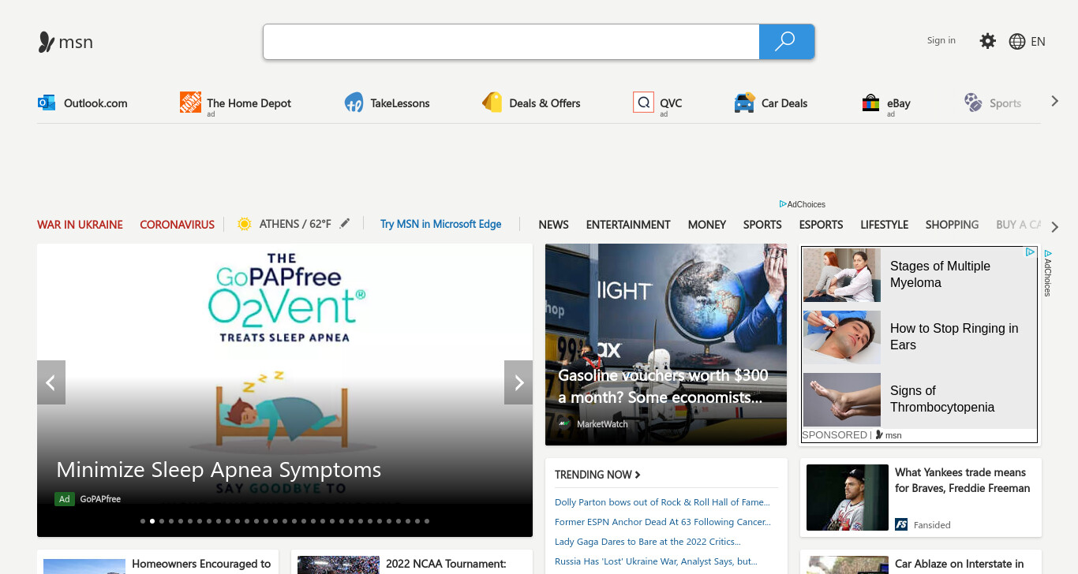Click the Thrombocytopenia foot ad thumbnail
The width and height of the screenshot is (1078, 574).
point(842,400)
